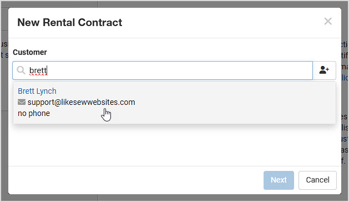
Task: Click the envelope icon beside the email
Action: [22, 102]
